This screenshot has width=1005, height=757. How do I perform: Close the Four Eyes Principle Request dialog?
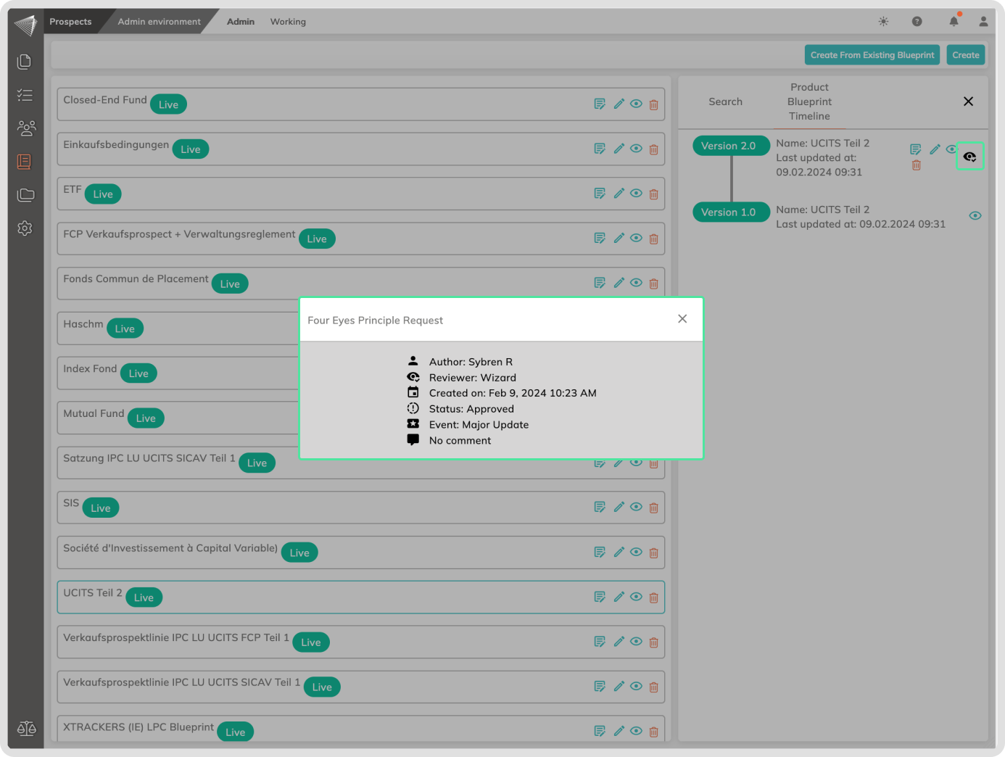(682, 319)
